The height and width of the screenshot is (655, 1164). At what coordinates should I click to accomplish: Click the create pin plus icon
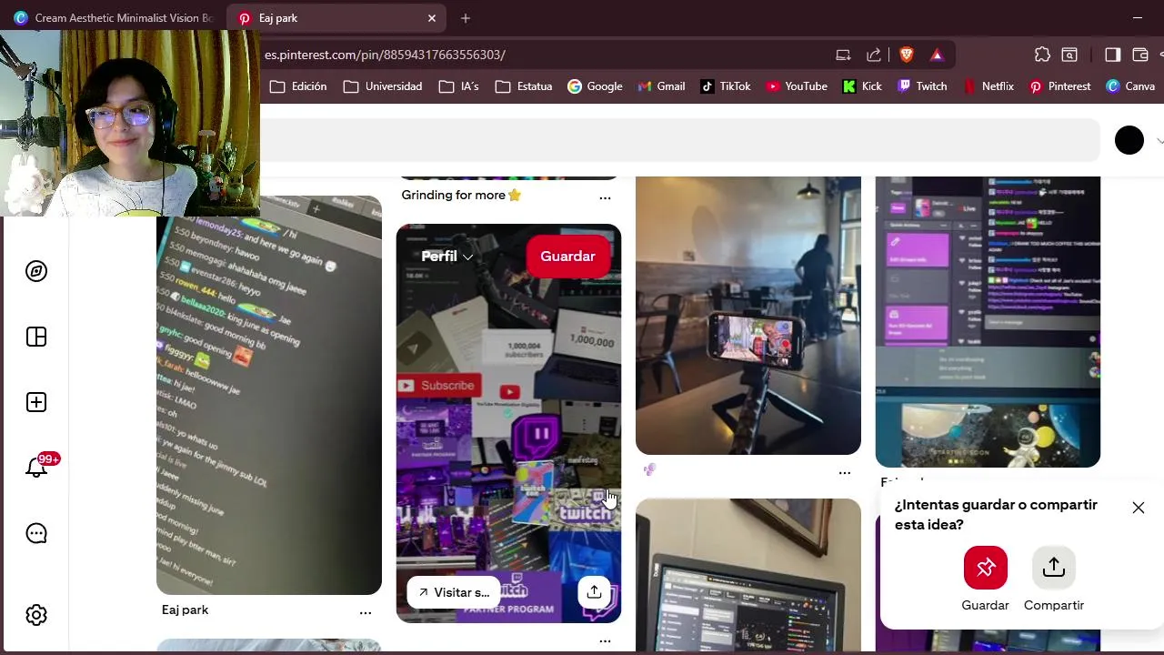tap(36, 402)
